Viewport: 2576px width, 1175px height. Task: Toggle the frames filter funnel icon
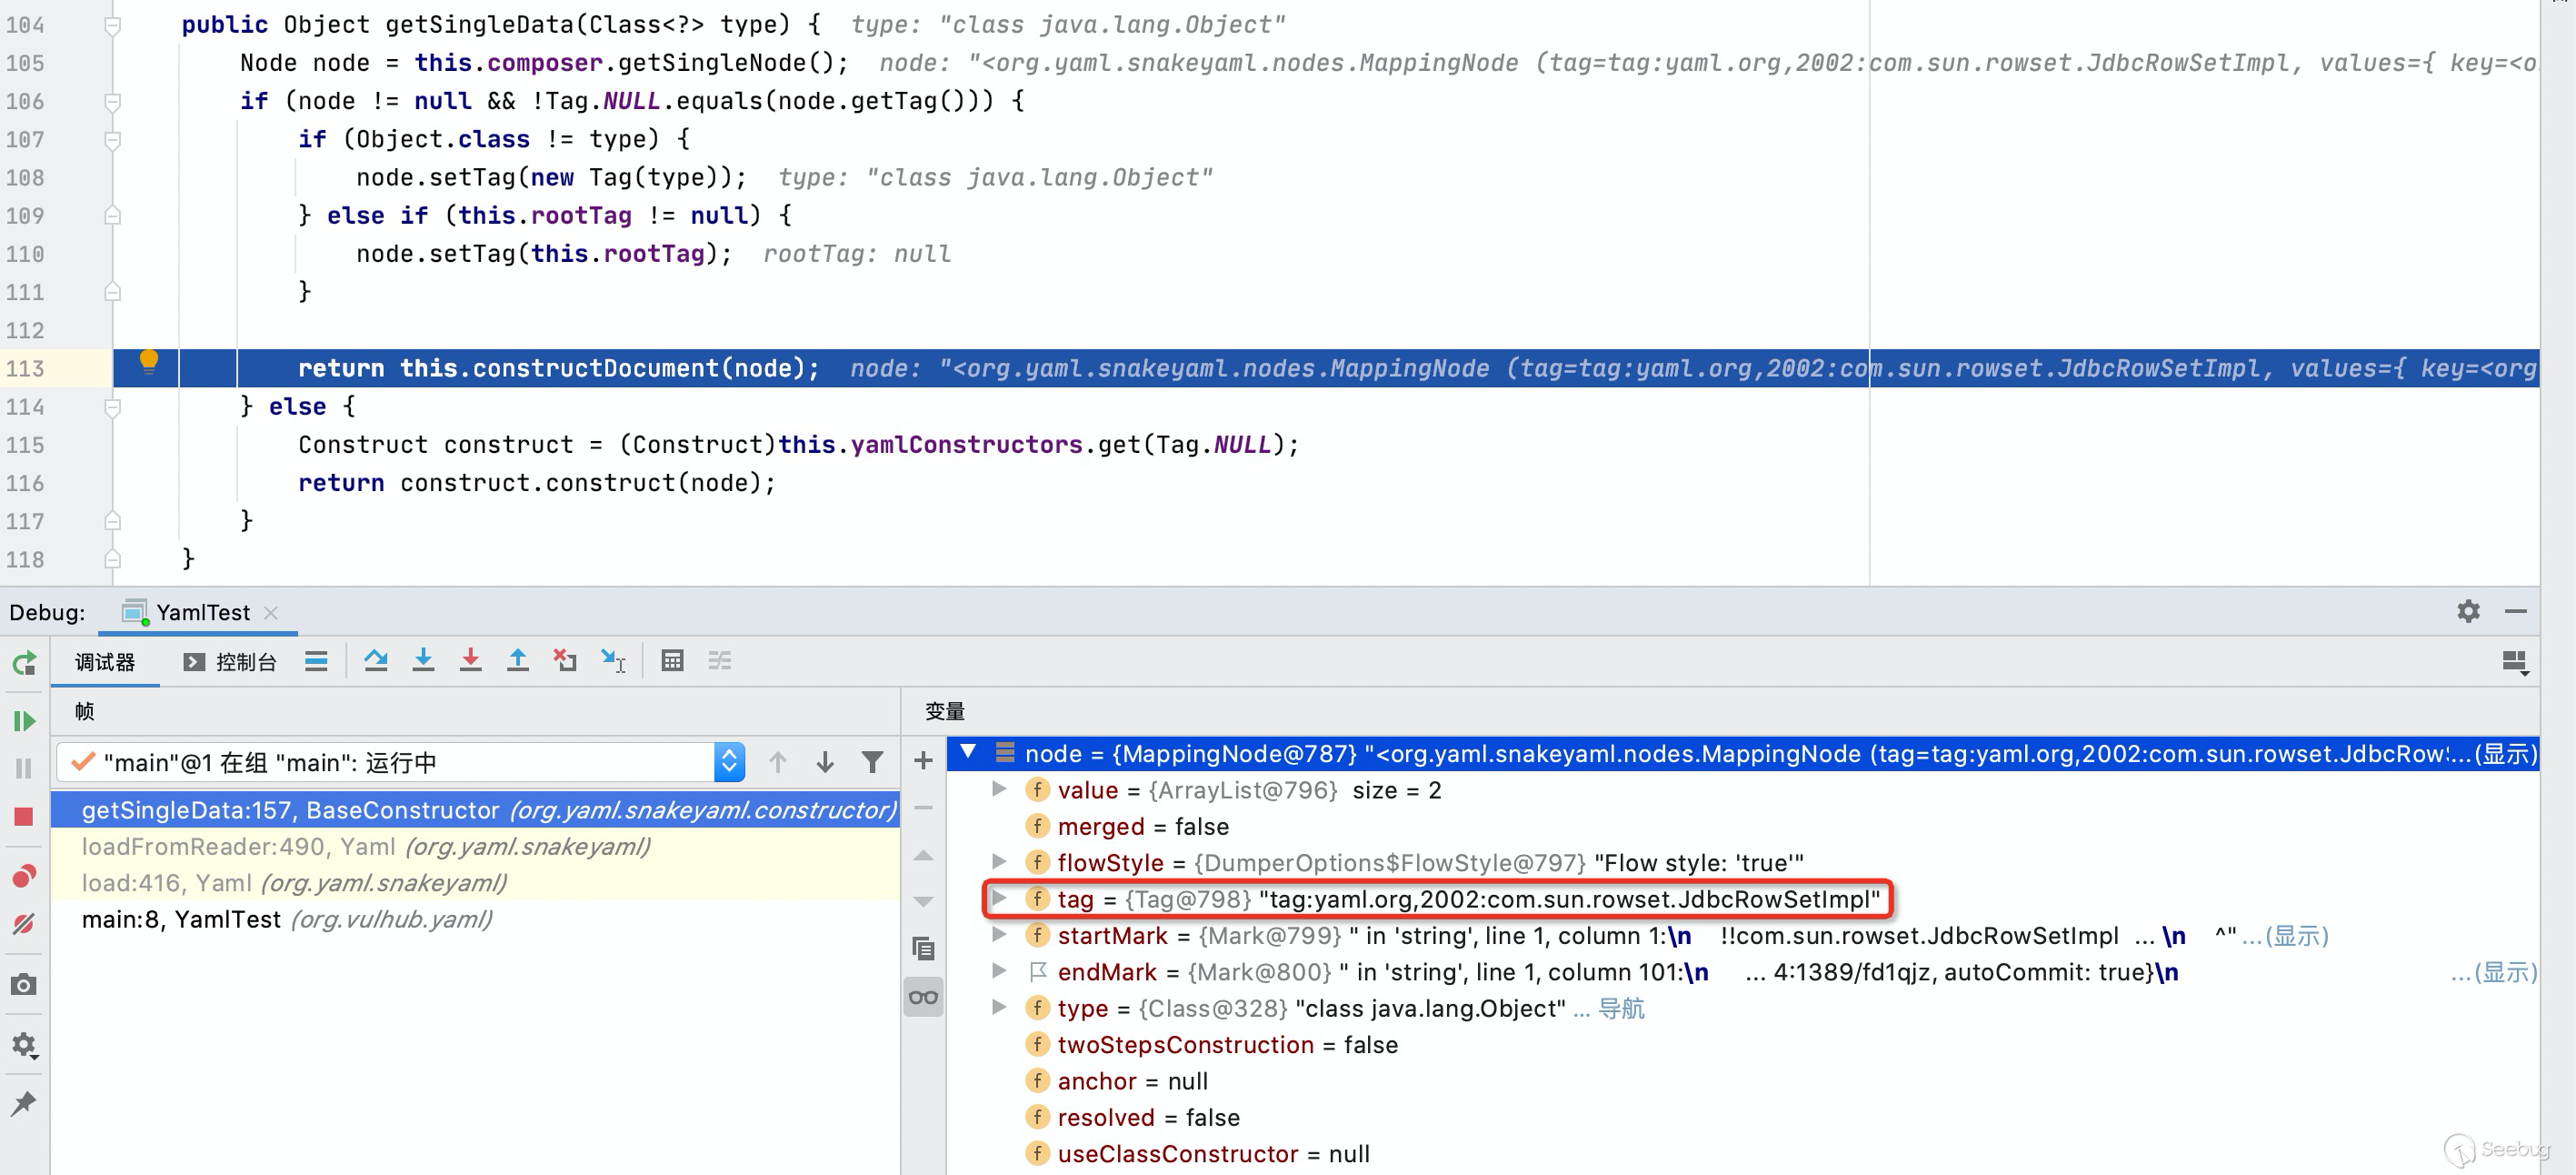[x=872, y=763]
